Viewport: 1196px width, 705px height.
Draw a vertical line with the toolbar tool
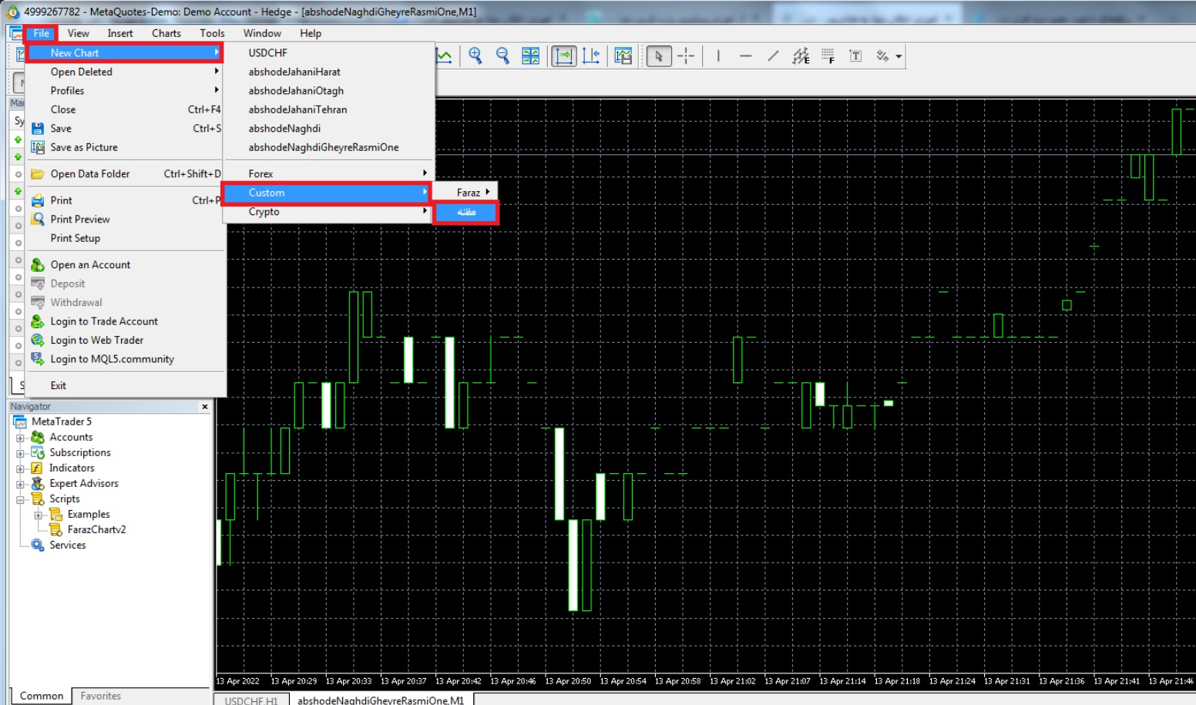coord(718,55)
